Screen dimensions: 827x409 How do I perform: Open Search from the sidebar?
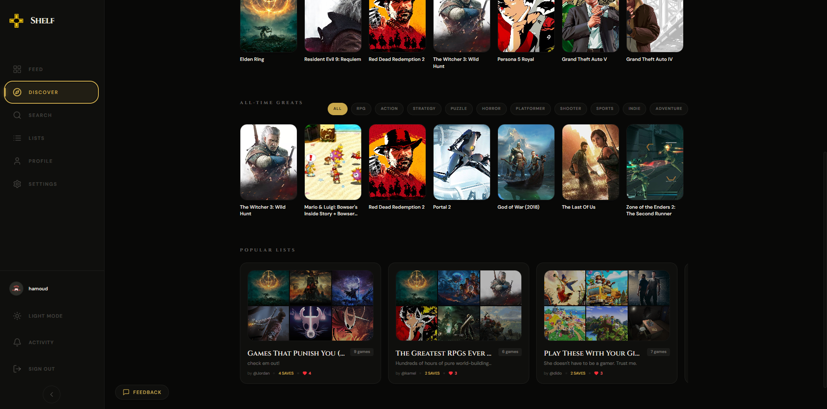[x=52, y=115]
